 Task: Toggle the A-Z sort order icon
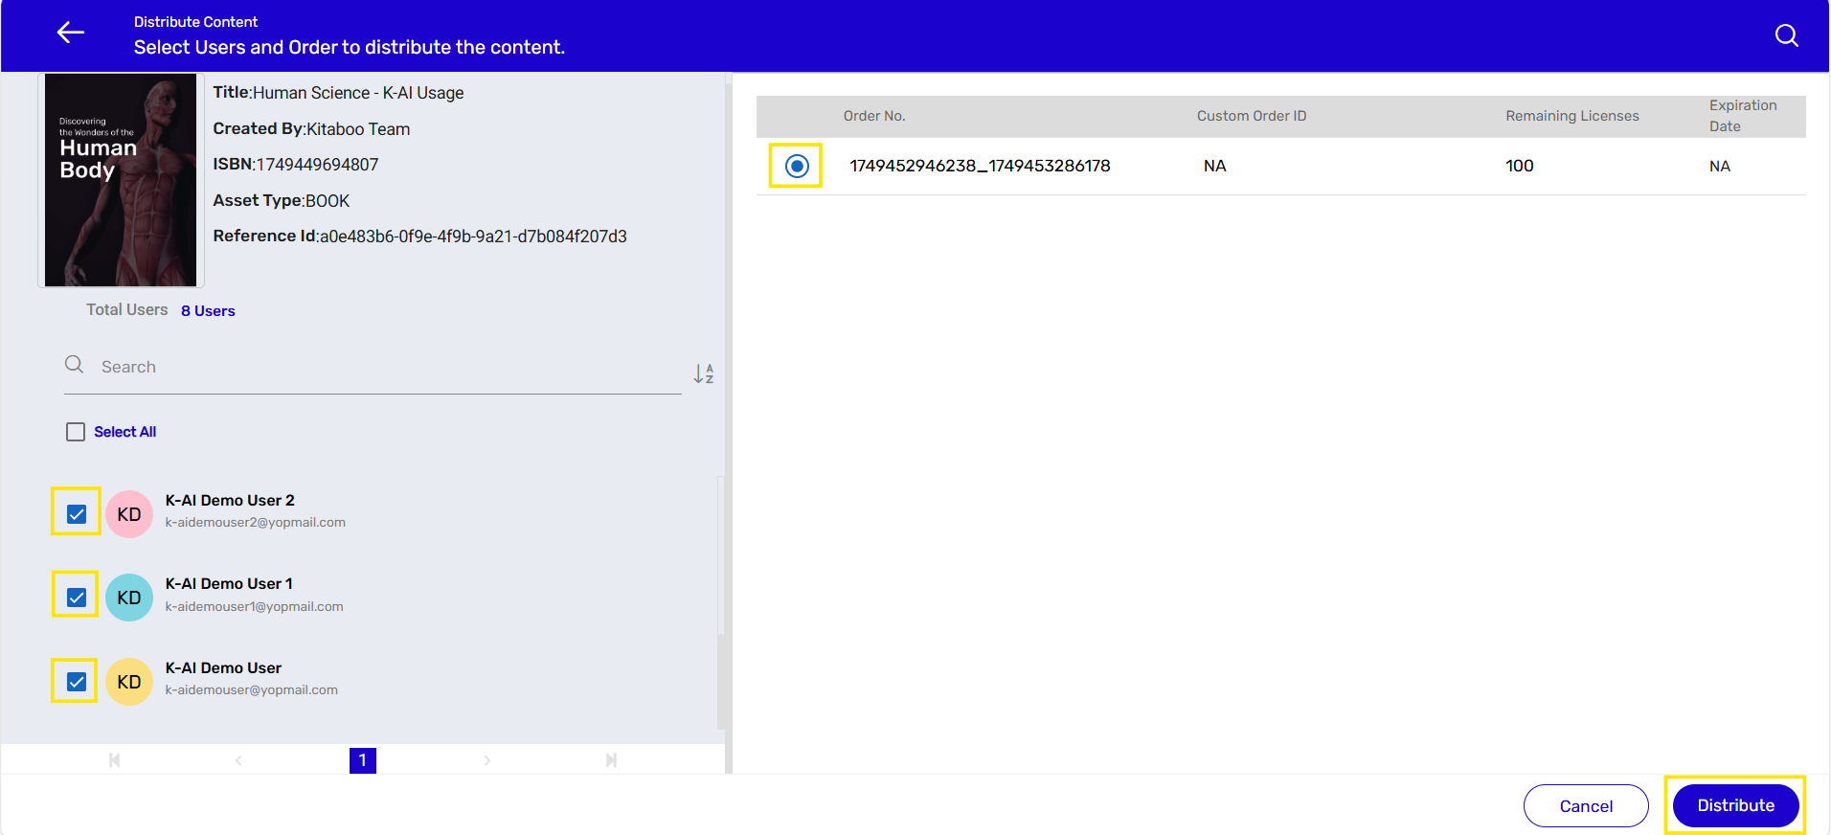click(704, 373)
